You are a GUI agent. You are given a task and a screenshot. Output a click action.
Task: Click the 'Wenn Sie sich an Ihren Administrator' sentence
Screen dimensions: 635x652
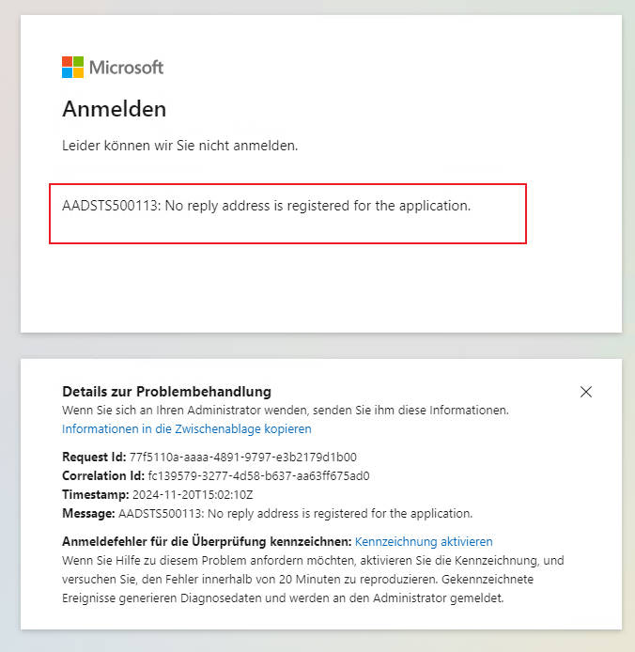[x=285, y=410]
